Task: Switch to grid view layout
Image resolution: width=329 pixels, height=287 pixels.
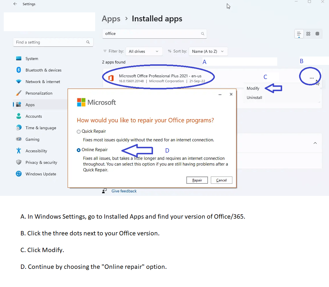Action: 308,34
